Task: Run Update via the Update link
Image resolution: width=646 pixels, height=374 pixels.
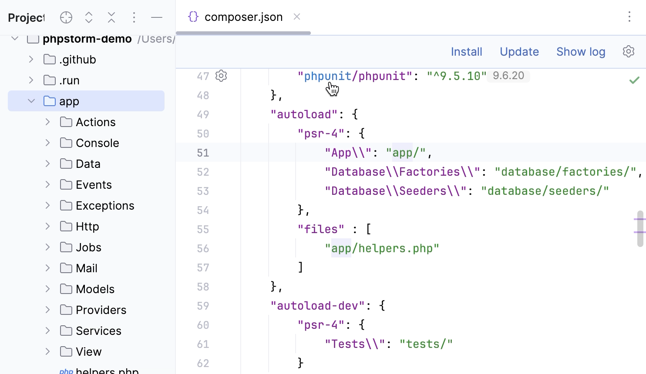Action: pyautogui.click(x=519, y=51)
